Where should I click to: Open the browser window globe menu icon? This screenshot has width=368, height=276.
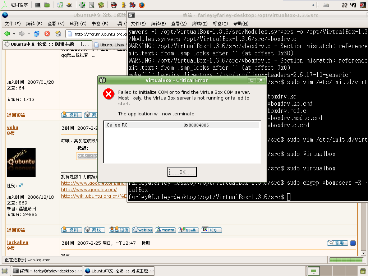[x=5, y=15]
